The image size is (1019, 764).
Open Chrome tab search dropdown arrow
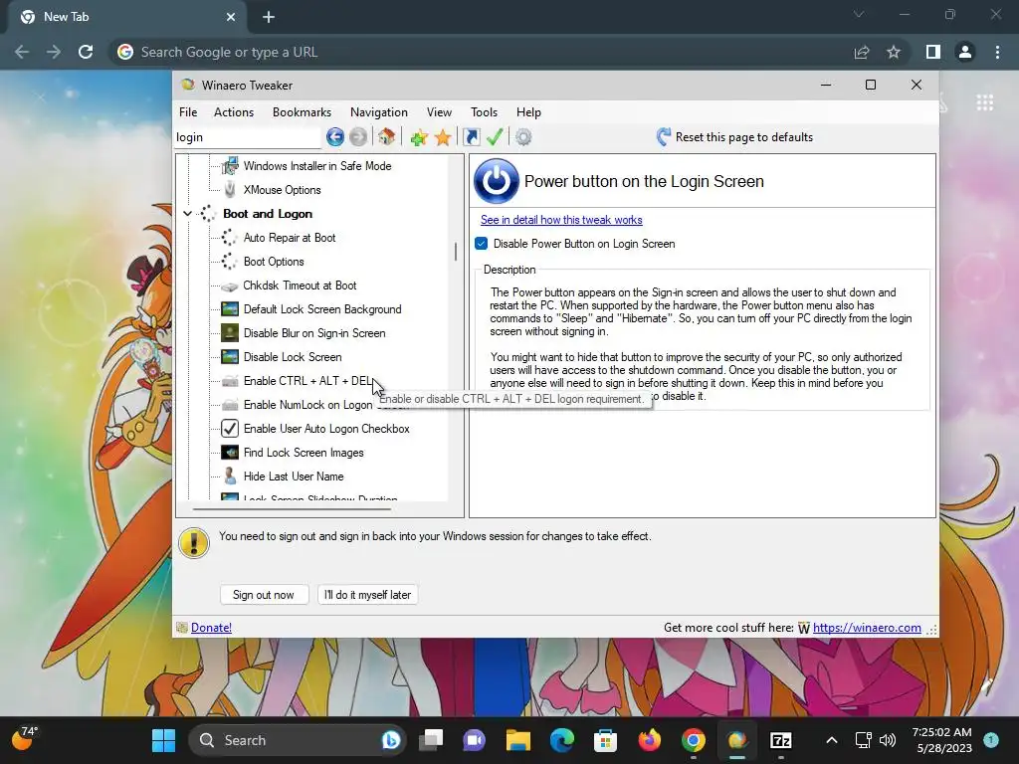click(x=859, y=14)
